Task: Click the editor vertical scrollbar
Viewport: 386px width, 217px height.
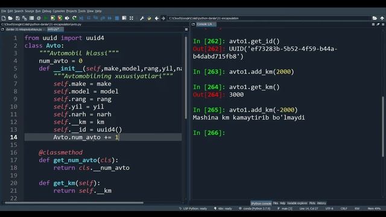Action: click(x=186, y=78)
